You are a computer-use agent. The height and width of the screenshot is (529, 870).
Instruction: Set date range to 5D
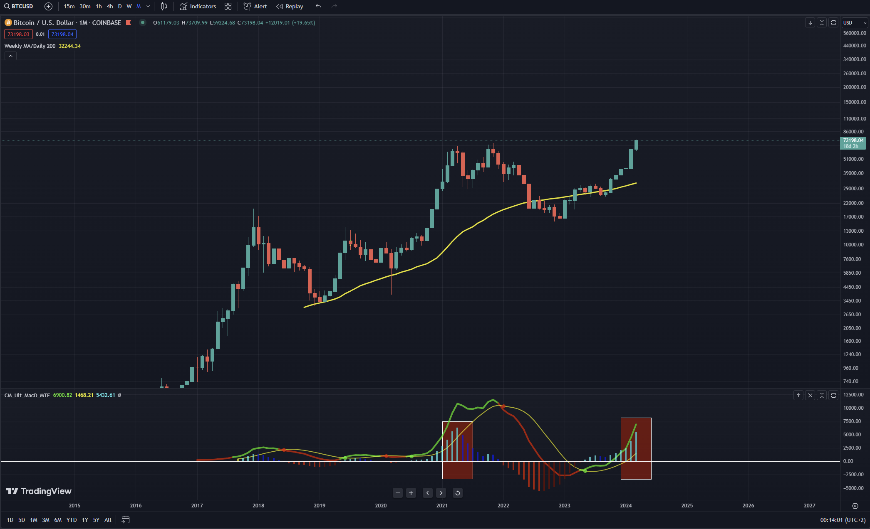22,520
